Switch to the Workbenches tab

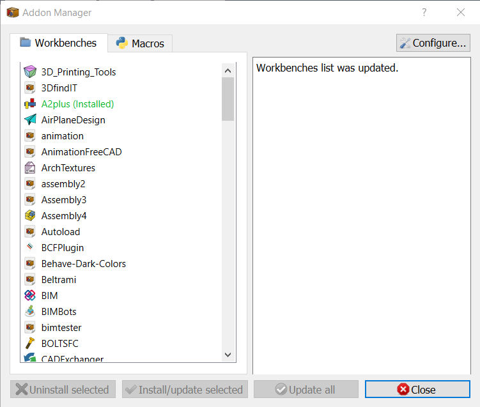point(59,43)
